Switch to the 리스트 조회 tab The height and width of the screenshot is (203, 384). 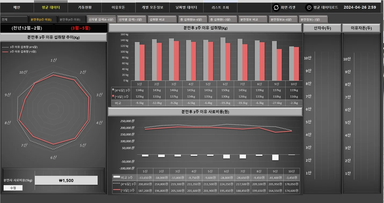(x=220, y=8)
